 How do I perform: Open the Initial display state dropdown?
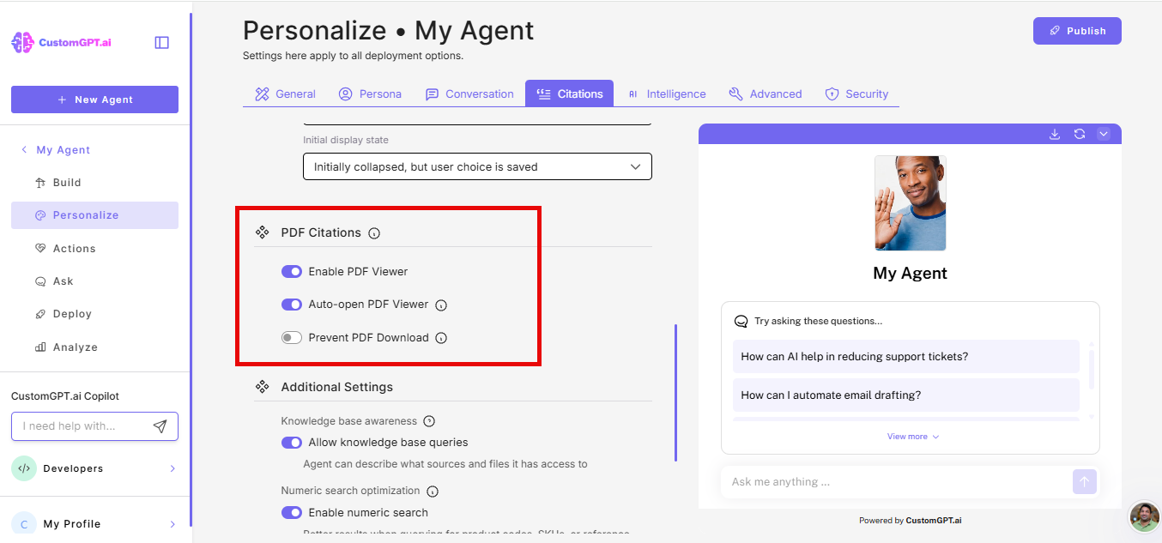477,166
